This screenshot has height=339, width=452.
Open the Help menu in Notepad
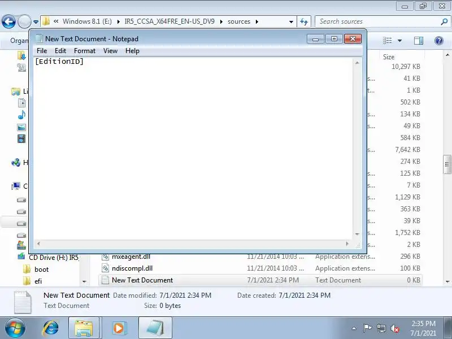(x=132, y=51)
